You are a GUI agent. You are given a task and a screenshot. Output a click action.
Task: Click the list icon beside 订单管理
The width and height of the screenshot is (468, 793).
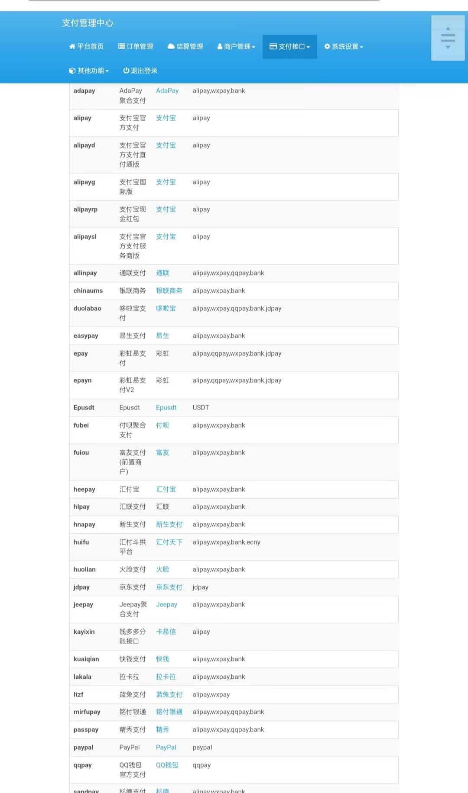pyautogui.click(x=121, y=46)
